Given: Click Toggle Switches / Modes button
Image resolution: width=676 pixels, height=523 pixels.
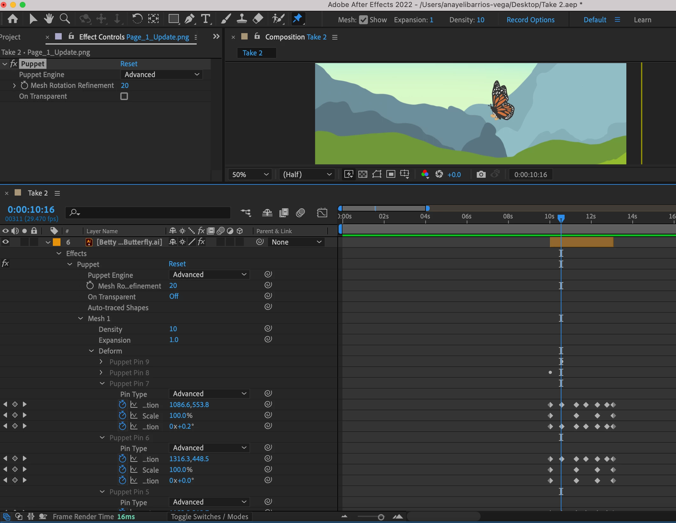Looking at the screenshot, I should [x=209, y=517].
